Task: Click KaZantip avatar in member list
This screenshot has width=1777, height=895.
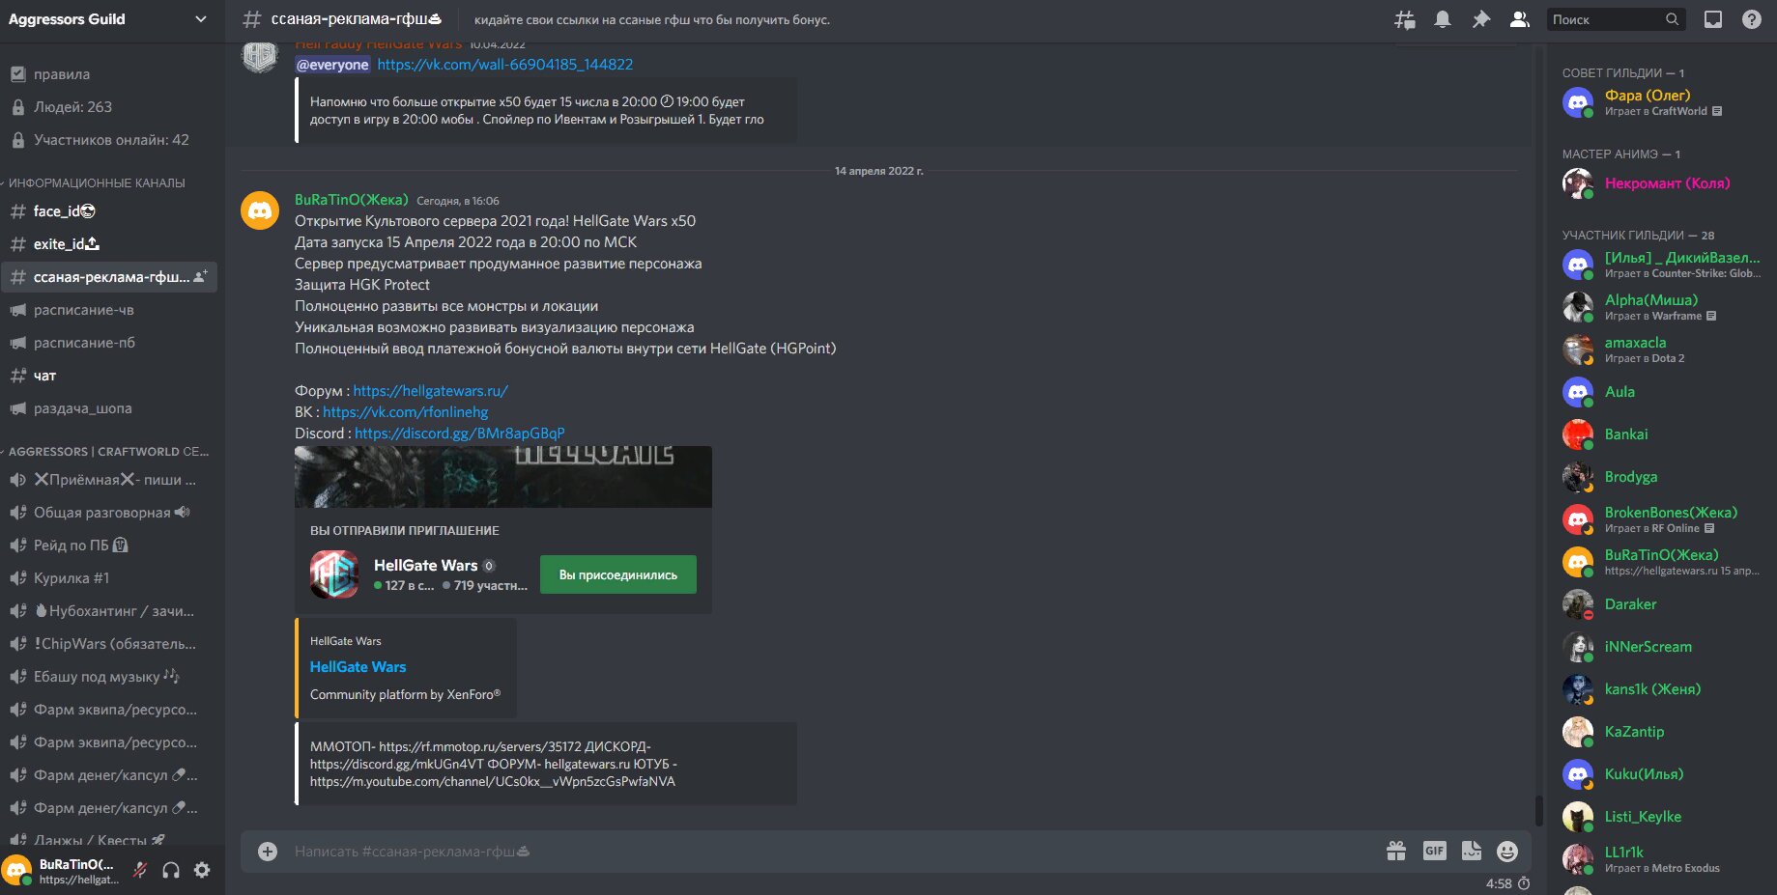Action: pyautogui.click(x=1578, y=732)
